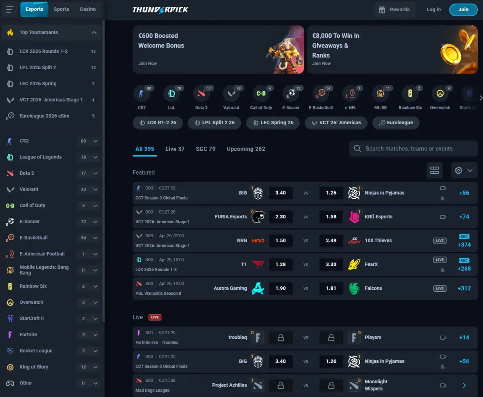483x397 pixels.
Task: Open LCK 2026 Rounds 1-2 tournament
Action: [52, 51]
